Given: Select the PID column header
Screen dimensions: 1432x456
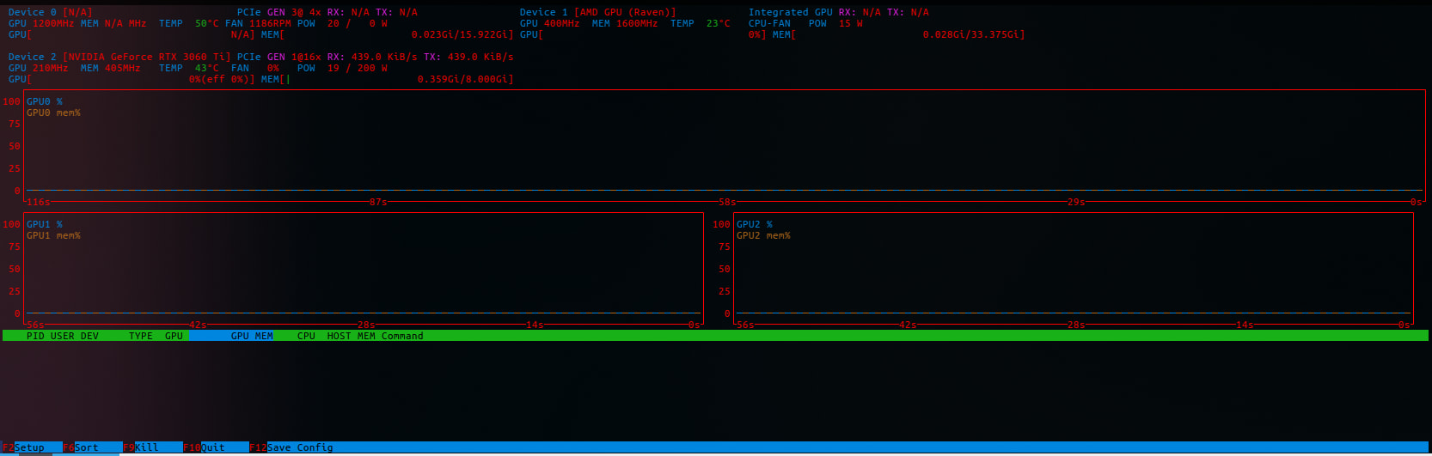Looking at the screenshot, I should tap(35, 336).
